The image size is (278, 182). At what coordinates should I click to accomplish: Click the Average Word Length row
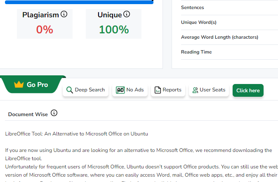(x=229, y=37)
